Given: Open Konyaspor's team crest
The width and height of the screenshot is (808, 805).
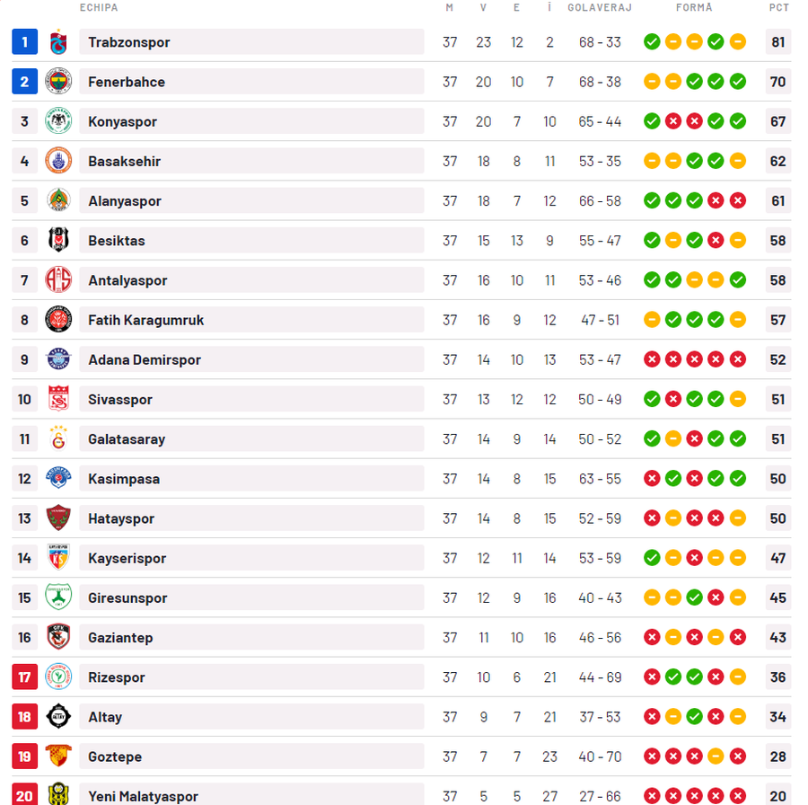Looking at the screenshot, I should pos(58,121).
